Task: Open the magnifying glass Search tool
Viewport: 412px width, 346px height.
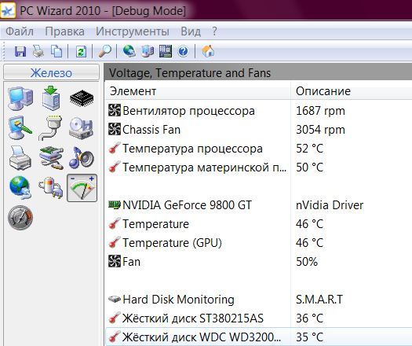Action: click(104, 51)
